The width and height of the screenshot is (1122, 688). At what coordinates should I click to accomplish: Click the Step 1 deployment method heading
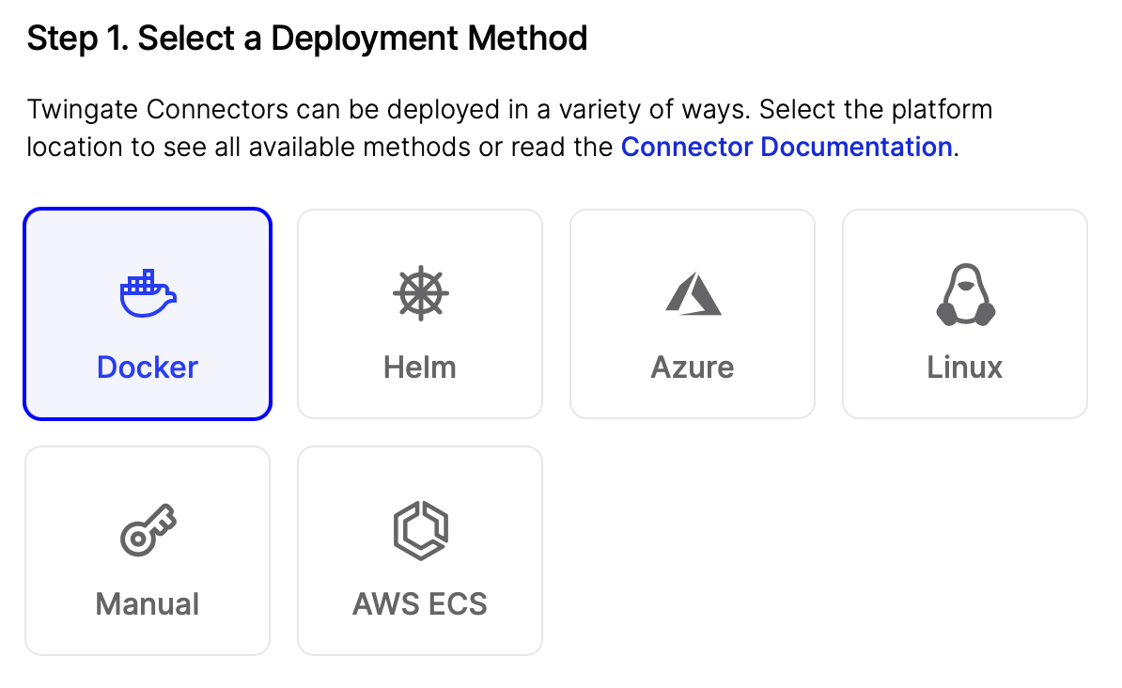tap(307, 39)
